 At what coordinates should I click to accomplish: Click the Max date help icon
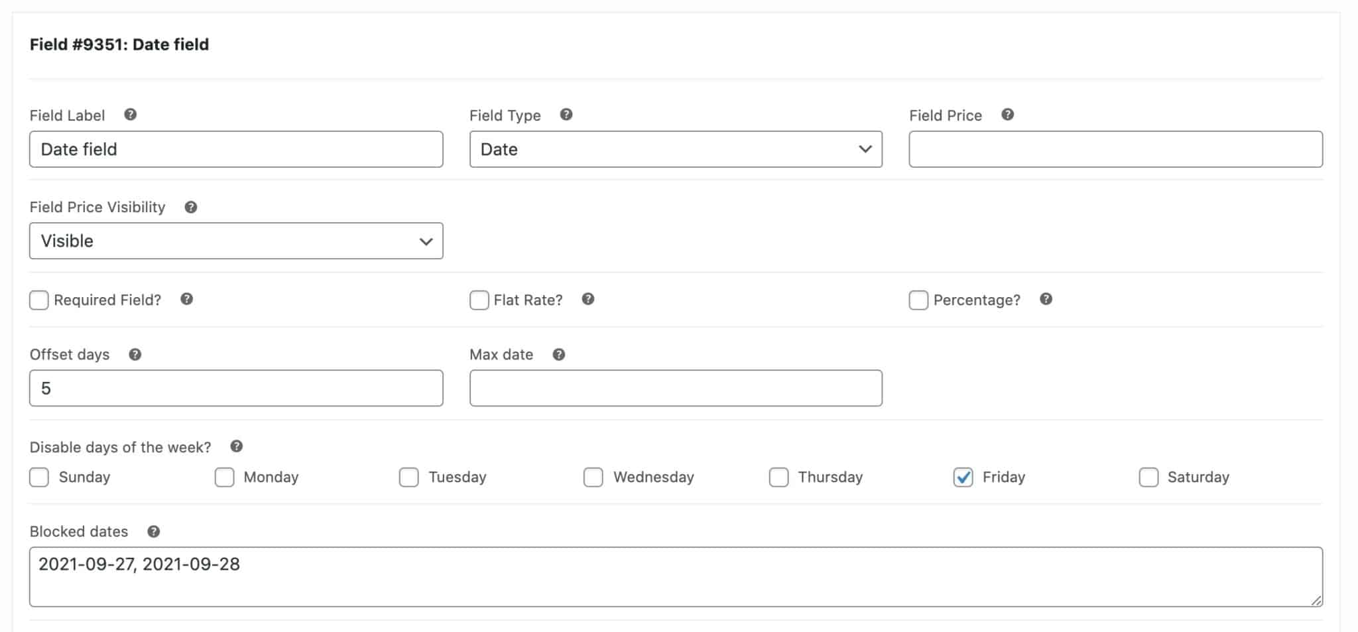coord(559,354)
